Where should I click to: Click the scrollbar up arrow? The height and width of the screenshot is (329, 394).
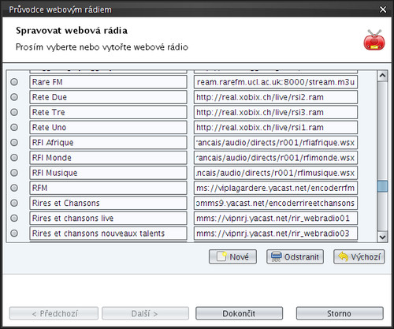382,76
